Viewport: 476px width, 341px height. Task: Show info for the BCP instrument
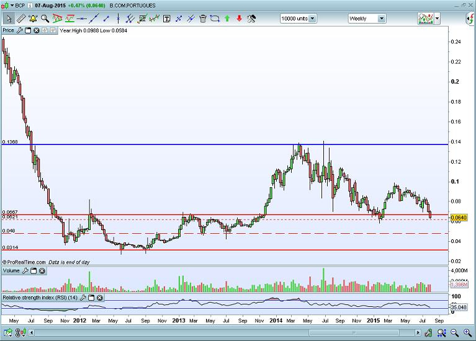pyautogui.click(x=29, y=6)
